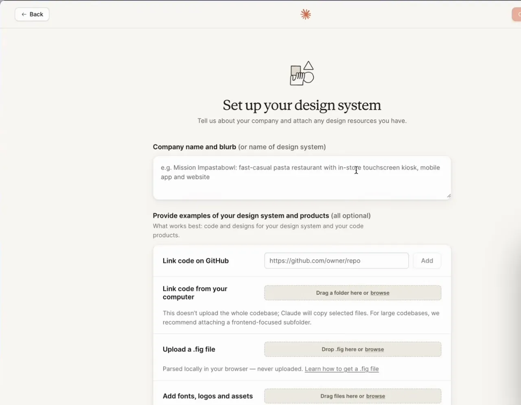Focus the company name and blurb textbox

[302, 178]
